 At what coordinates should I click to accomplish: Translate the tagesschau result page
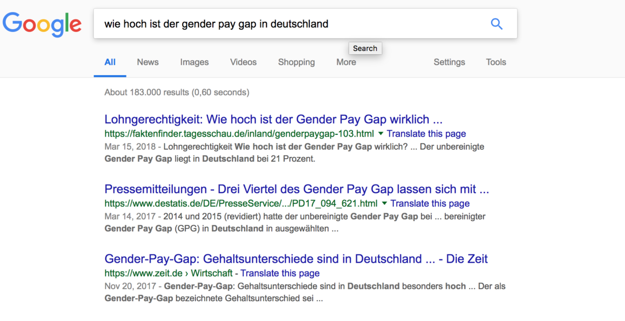pos(427,134)
